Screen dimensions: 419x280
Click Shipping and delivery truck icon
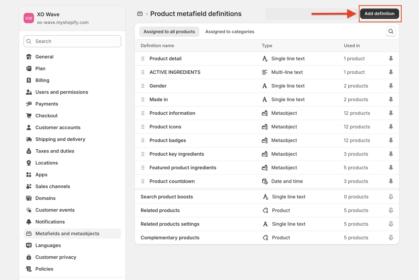[x=29, y=139]
